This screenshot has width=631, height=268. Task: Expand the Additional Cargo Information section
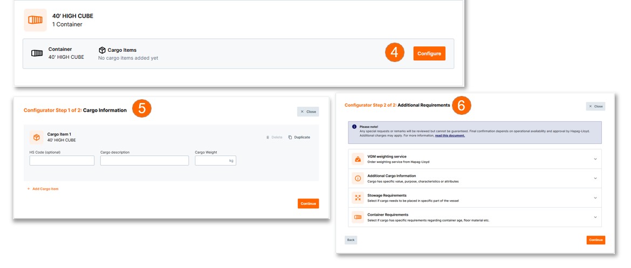click(595, 178)
